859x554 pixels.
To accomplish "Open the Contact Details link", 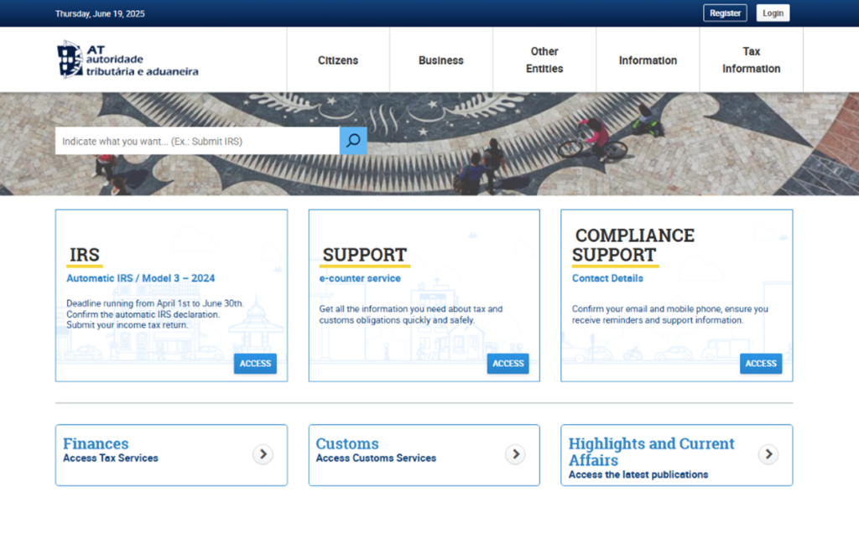I will click(x=607, y=278).
